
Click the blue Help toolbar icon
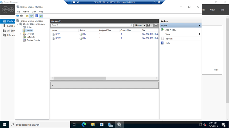(x=37, y=16)
